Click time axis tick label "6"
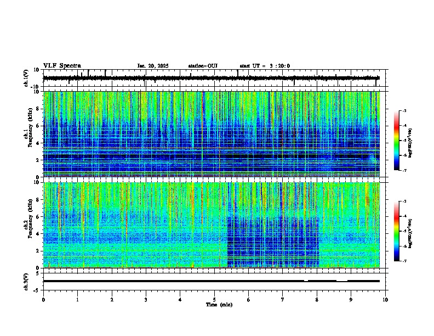 click(249, 300)
